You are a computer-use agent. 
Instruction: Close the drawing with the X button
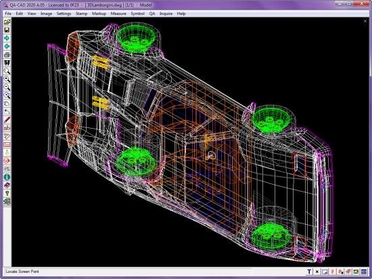point(365,21)
